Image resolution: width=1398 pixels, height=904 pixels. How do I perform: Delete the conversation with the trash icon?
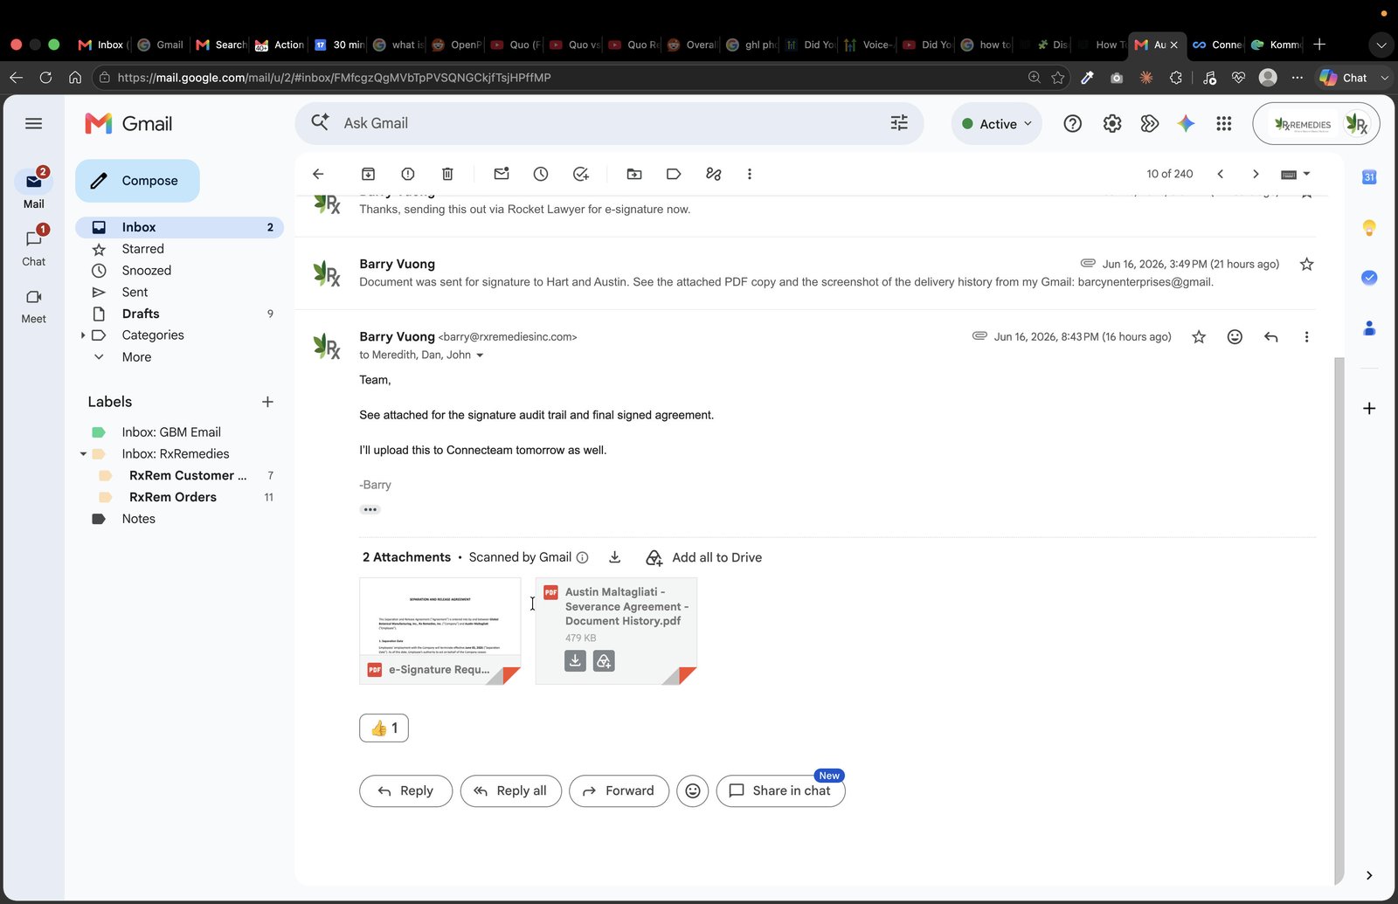click(x=447, y=174)
